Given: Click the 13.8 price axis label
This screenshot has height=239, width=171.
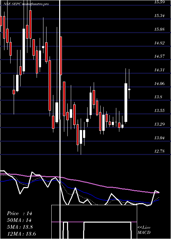Looking at the screenshot, I should click(x=158, y=97).
